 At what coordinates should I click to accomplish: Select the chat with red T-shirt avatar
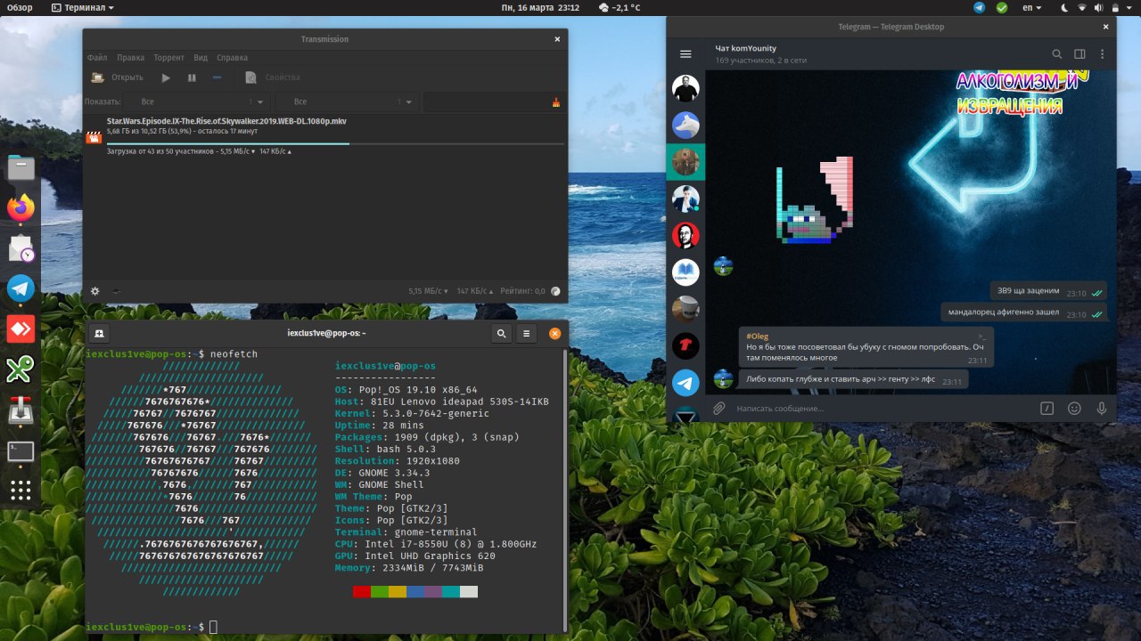[x=685, y=346]
